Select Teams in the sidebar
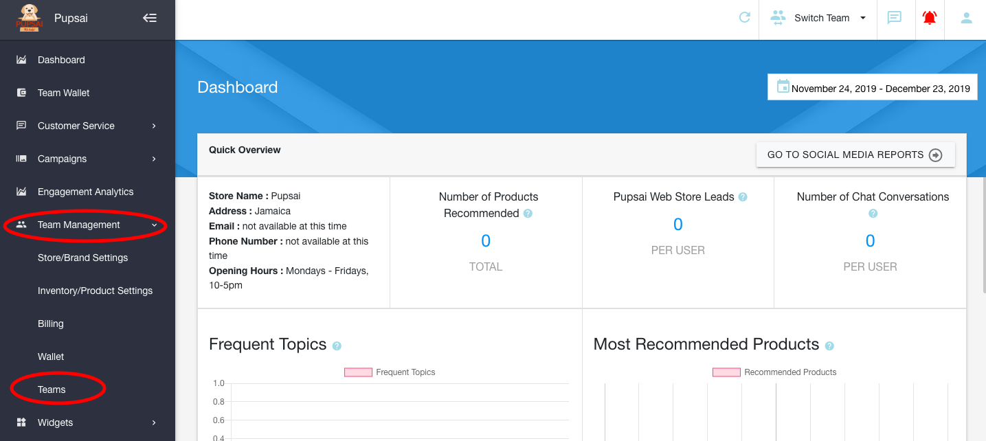 pos(52,389)
